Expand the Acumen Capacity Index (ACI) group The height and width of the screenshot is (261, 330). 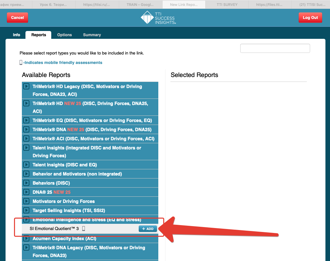click(x=26, y=238)
